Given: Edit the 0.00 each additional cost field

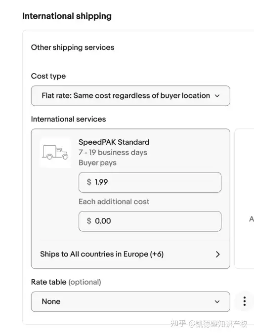Looking at the screenshot, I should point(150,221).
